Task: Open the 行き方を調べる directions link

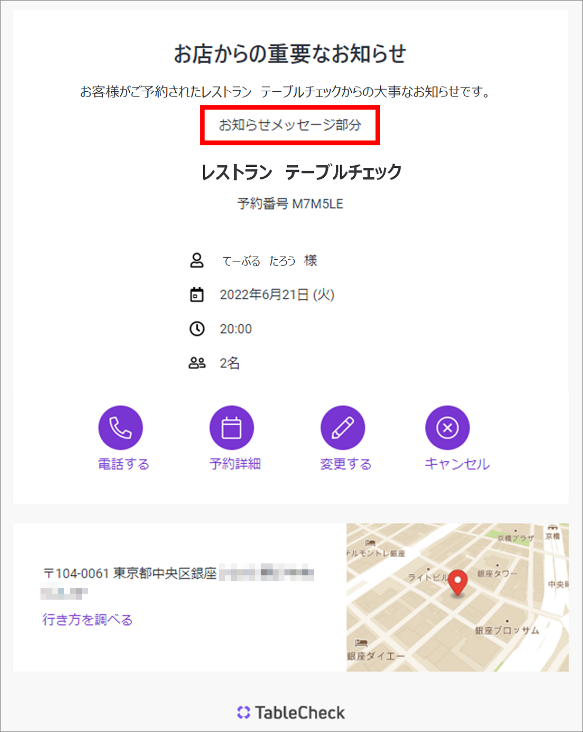Action: pos(87,619)
